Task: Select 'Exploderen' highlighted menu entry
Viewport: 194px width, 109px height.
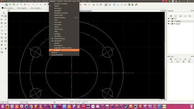Action: (x=64, y=50)
